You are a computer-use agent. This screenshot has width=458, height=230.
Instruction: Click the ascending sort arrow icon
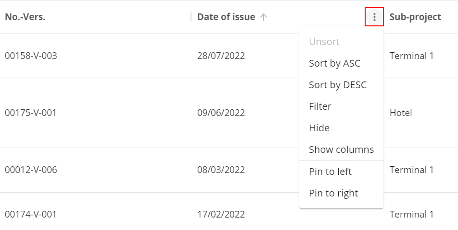click(263, 17)
